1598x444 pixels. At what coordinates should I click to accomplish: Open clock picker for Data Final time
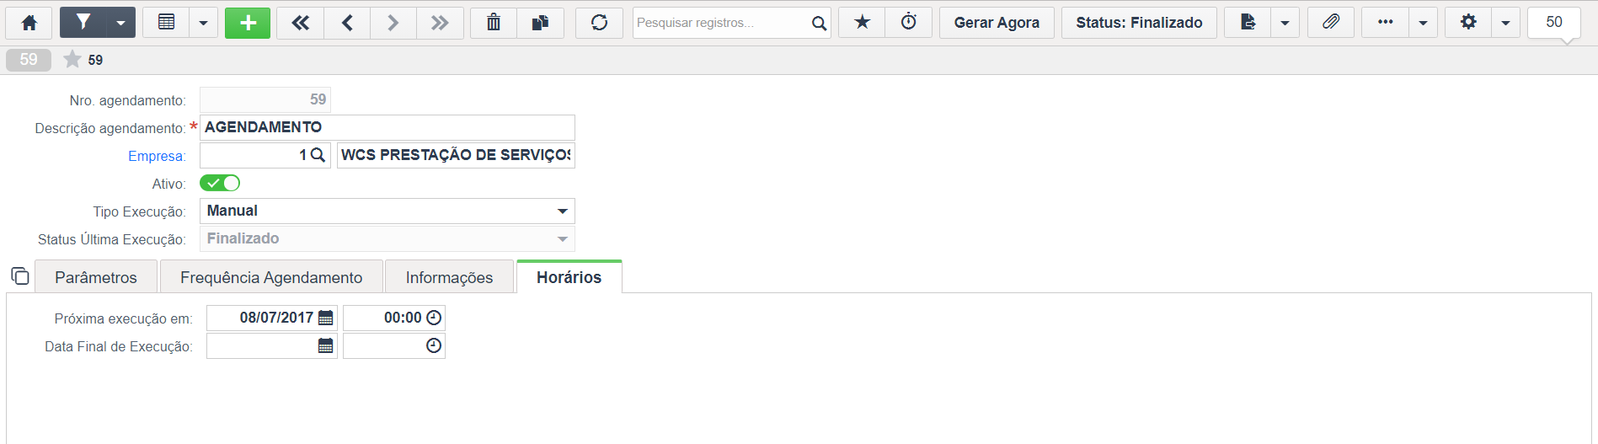434,345
